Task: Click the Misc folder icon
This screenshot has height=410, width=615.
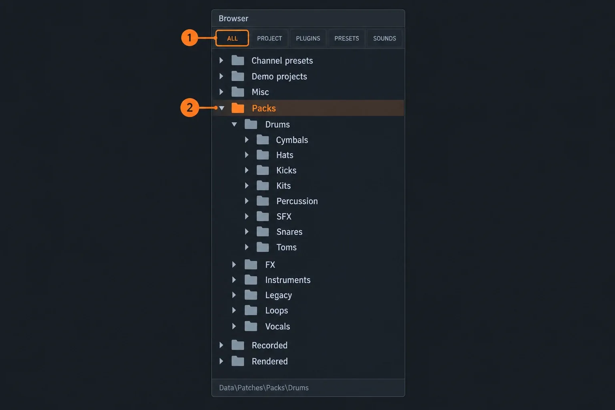Action: (238, 92)
